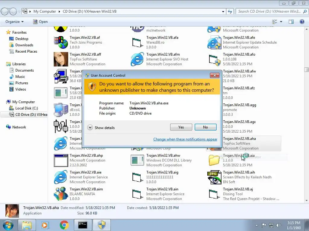This screenshot has height=231, width=309.
Task: Click Trojan.Win32.VB.afw file name
Action: [239, 71]
